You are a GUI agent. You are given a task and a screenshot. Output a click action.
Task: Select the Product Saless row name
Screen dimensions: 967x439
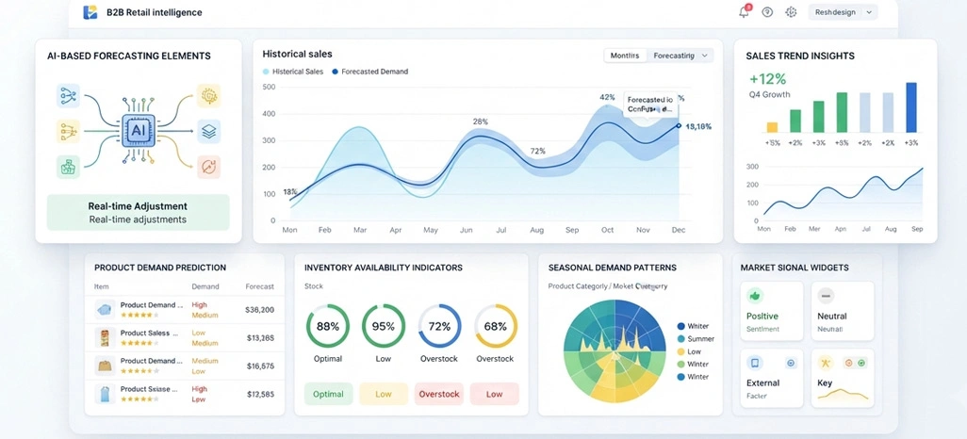(x=149, y=333)
